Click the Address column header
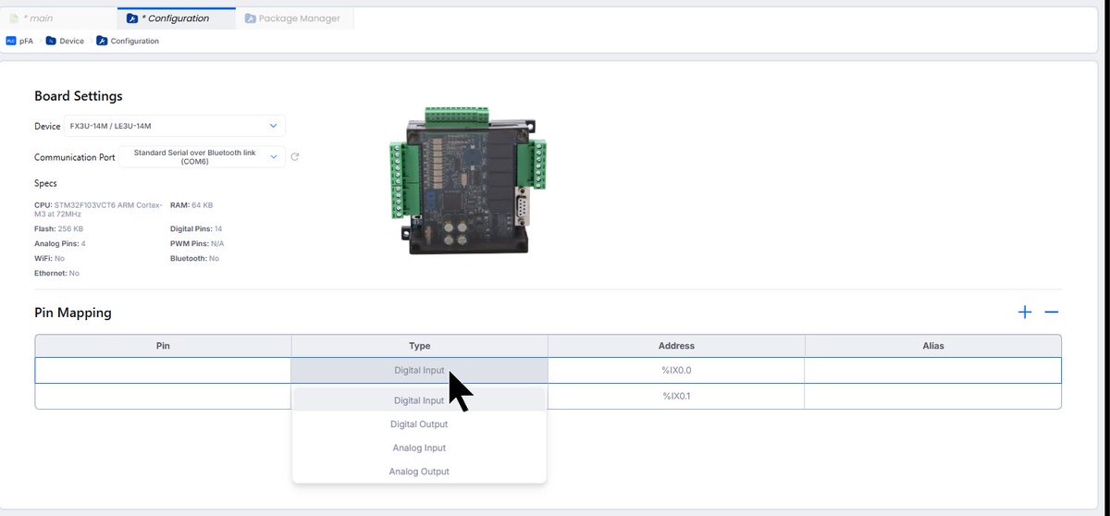 click(x=676, y=346)
